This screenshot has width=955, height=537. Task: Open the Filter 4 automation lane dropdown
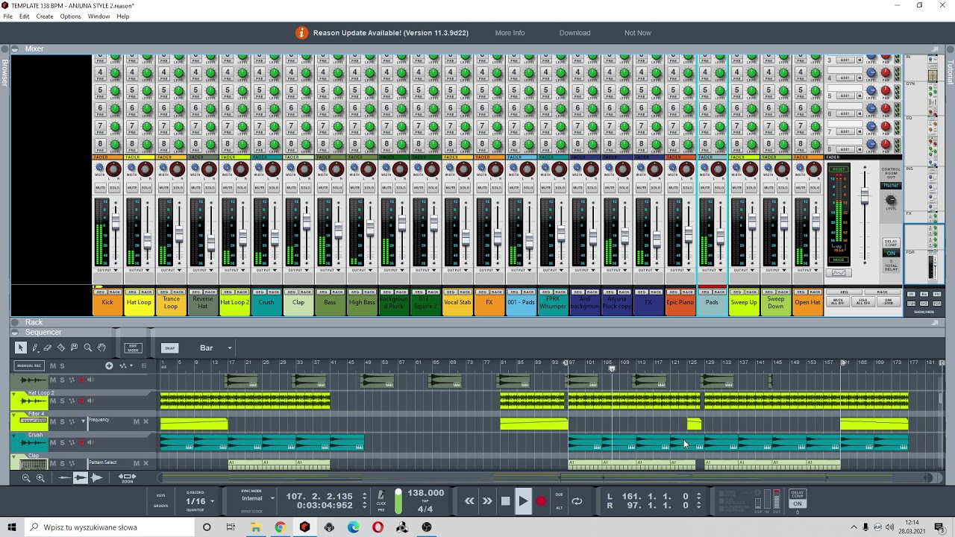pos(84,421)
